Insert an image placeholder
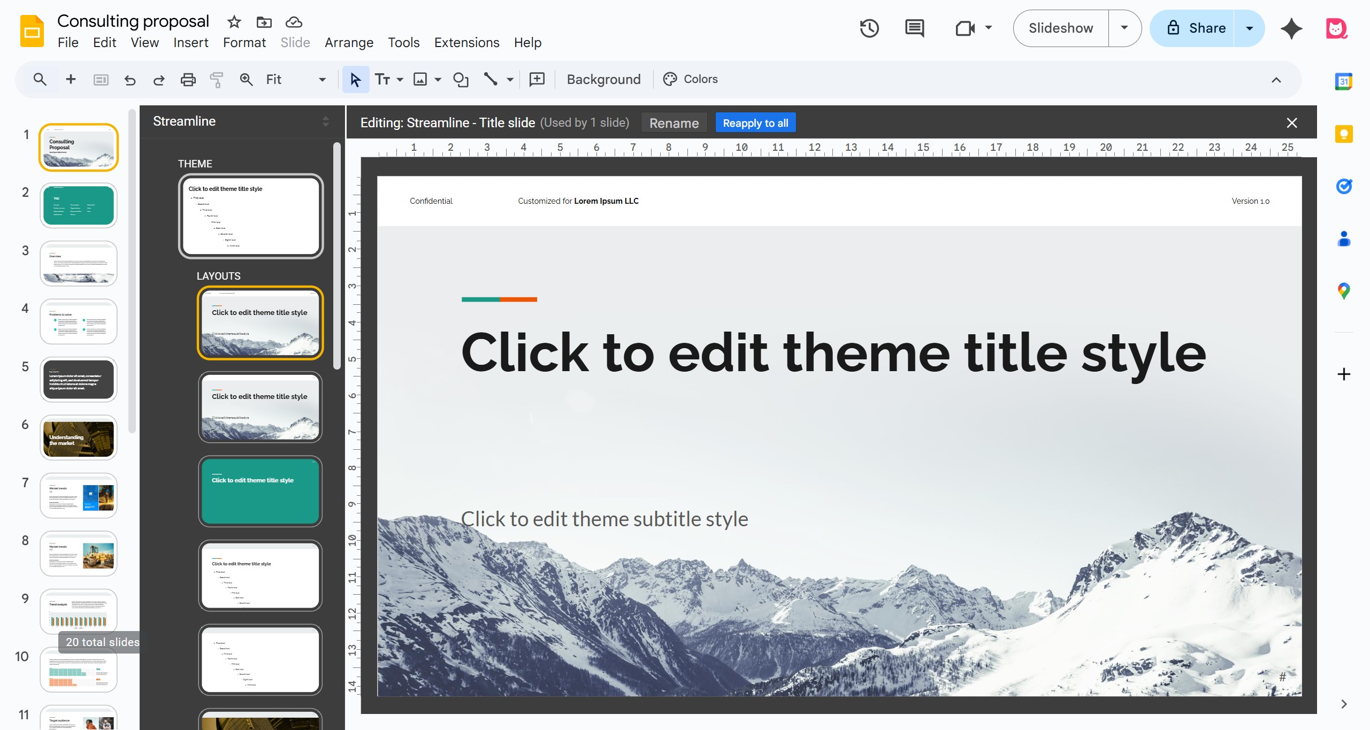This screenshot has width=1370, height=730. click(x=420, y=80)
